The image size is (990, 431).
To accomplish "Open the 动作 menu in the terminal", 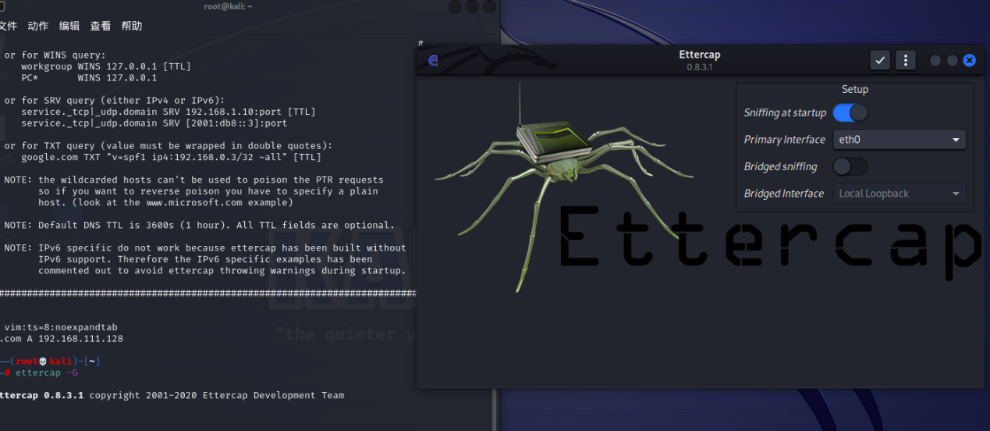I will point(38,26).
